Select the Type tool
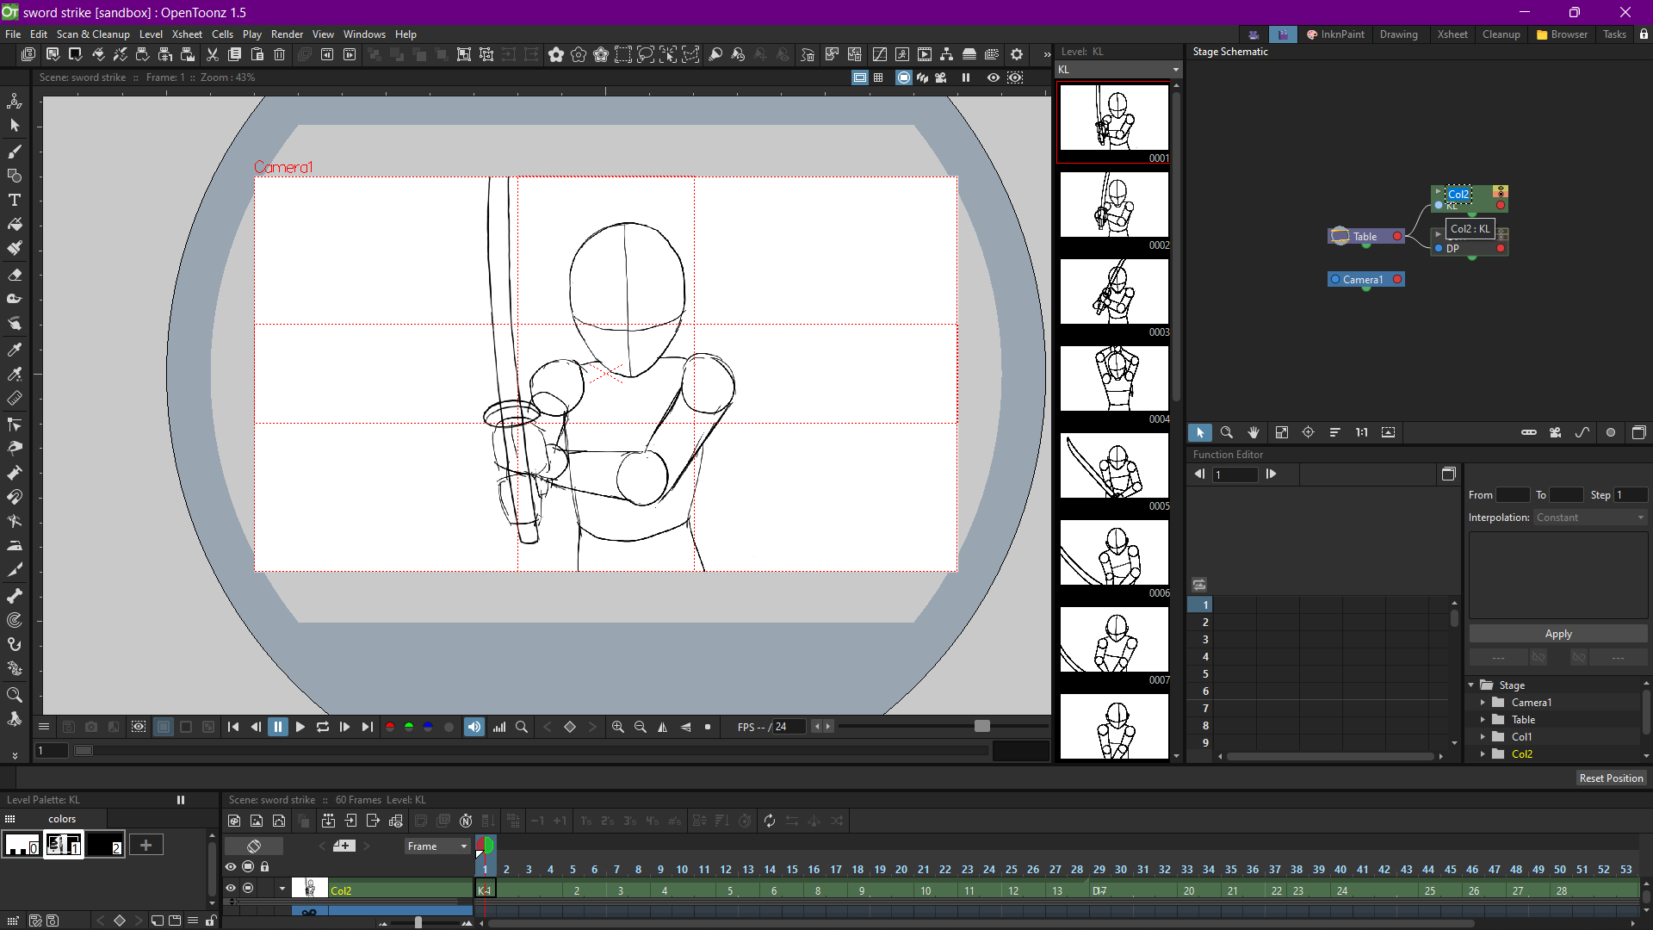 (15, 200)
